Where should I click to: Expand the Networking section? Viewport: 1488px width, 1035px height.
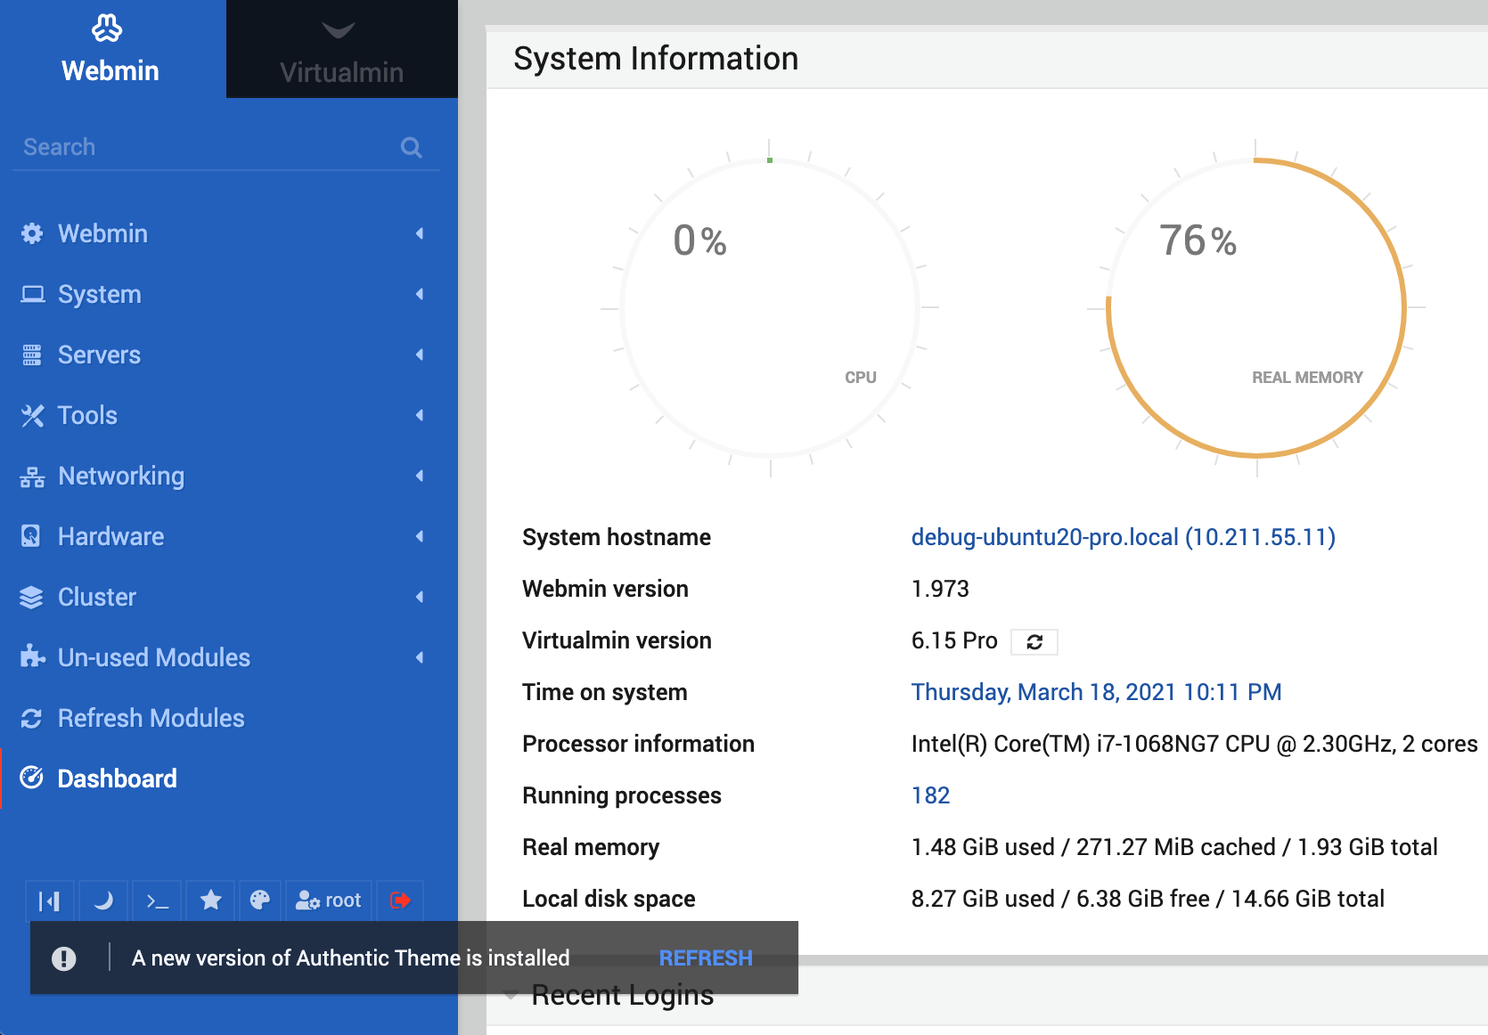120,476
